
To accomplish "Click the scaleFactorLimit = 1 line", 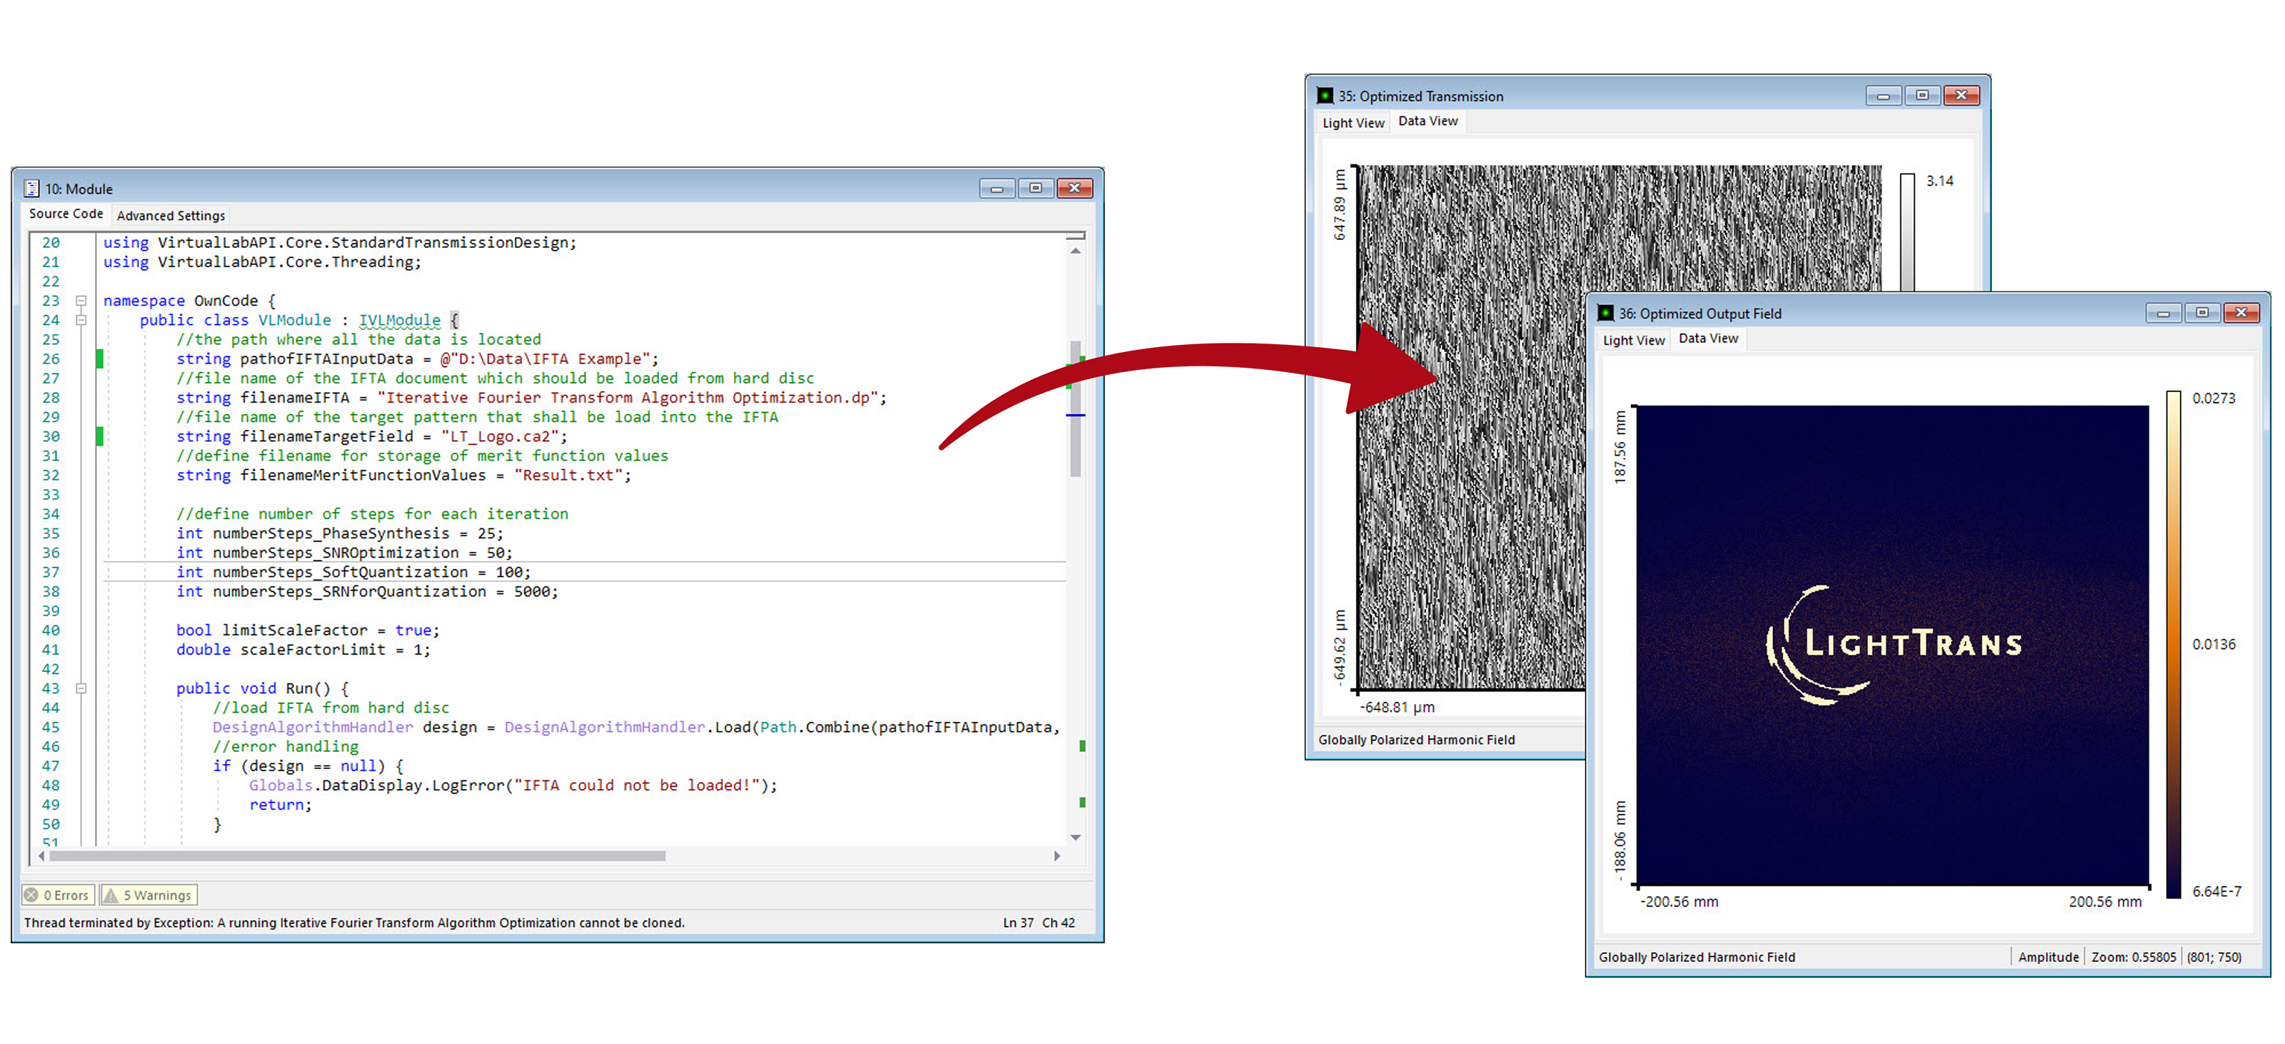I will click(303, 650).
